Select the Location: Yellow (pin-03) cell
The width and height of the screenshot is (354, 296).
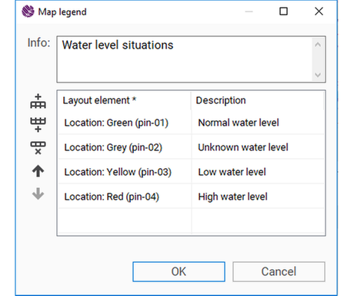tap(125, 172)
